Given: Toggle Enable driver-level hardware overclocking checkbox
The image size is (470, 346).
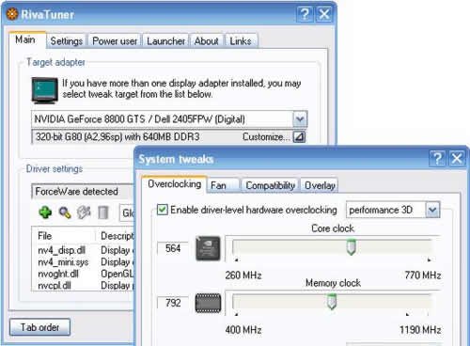Looking at the screenshot, I should (162, 210).
